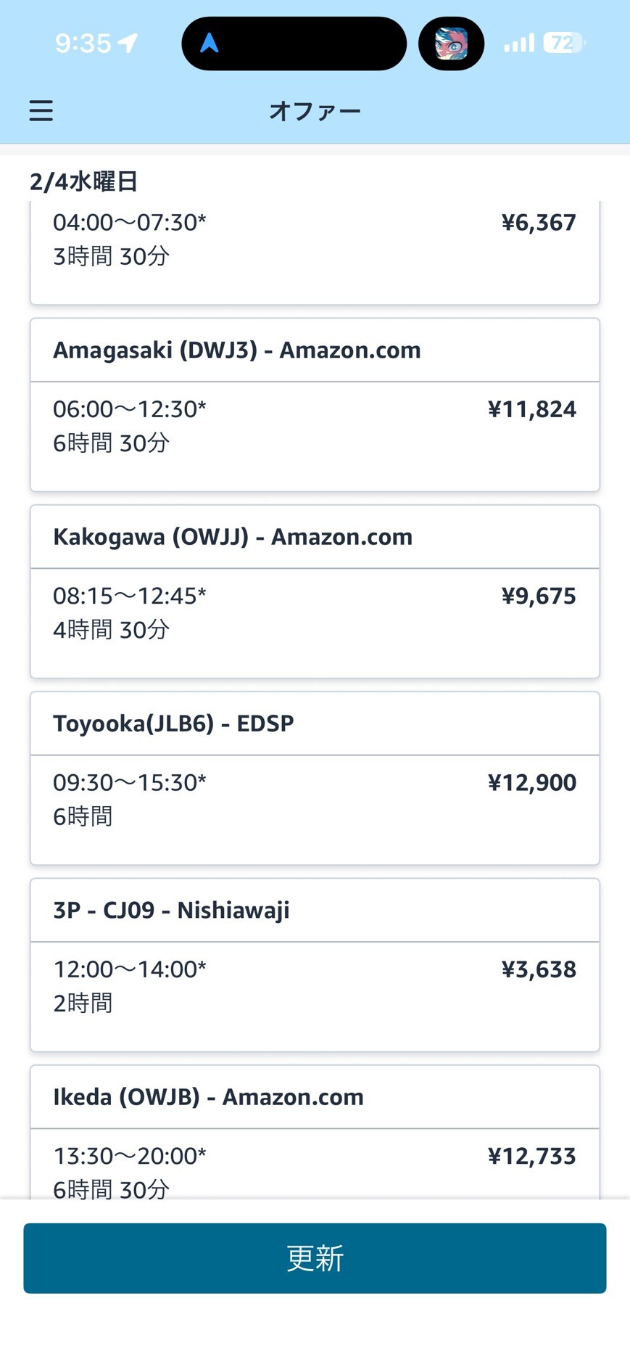Image resolution: width=630 pixels, height=1367 pixels.
Task: Tap the location arrow beside the clock
Action: pos(128,44)
